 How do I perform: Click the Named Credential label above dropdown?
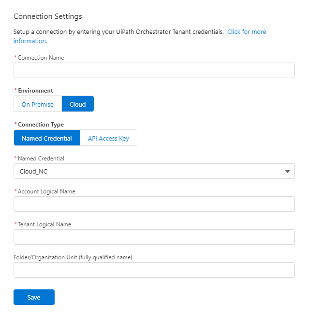pos(41,158)
